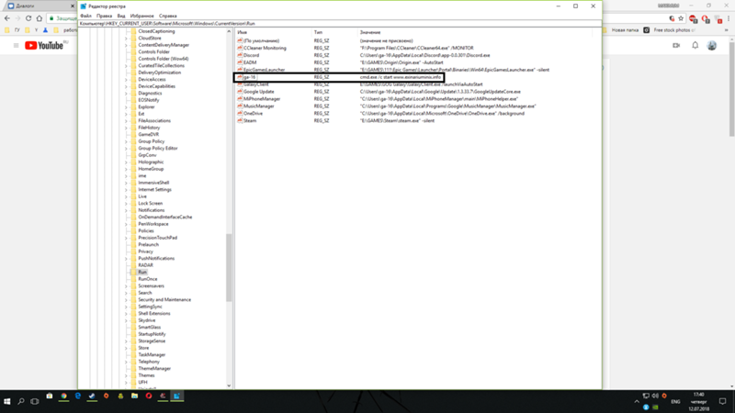
Task: Reload the page in the browser
Action: 28,18
